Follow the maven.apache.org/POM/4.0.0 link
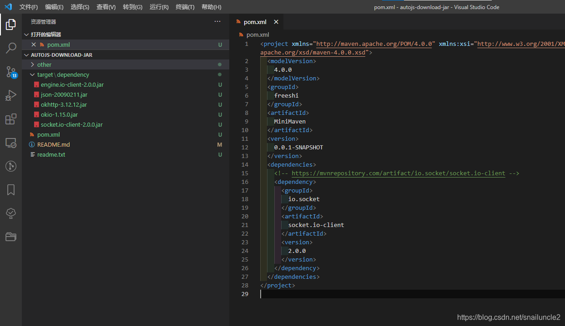Viewport: 565px width, 326px height. 374,44
